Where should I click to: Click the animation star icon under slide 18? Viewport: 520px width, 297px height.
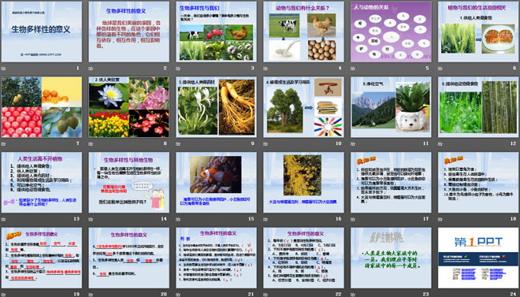440,219
